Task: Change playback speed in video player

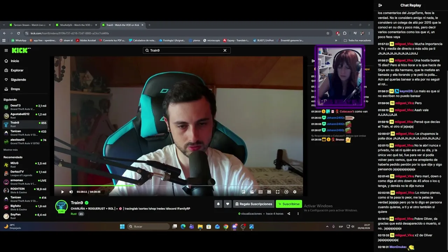Action: point(286,192)
